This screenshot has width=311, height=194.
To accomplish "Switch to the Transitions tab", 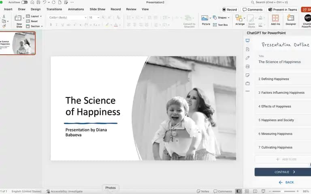I will (x=54, y=9).
